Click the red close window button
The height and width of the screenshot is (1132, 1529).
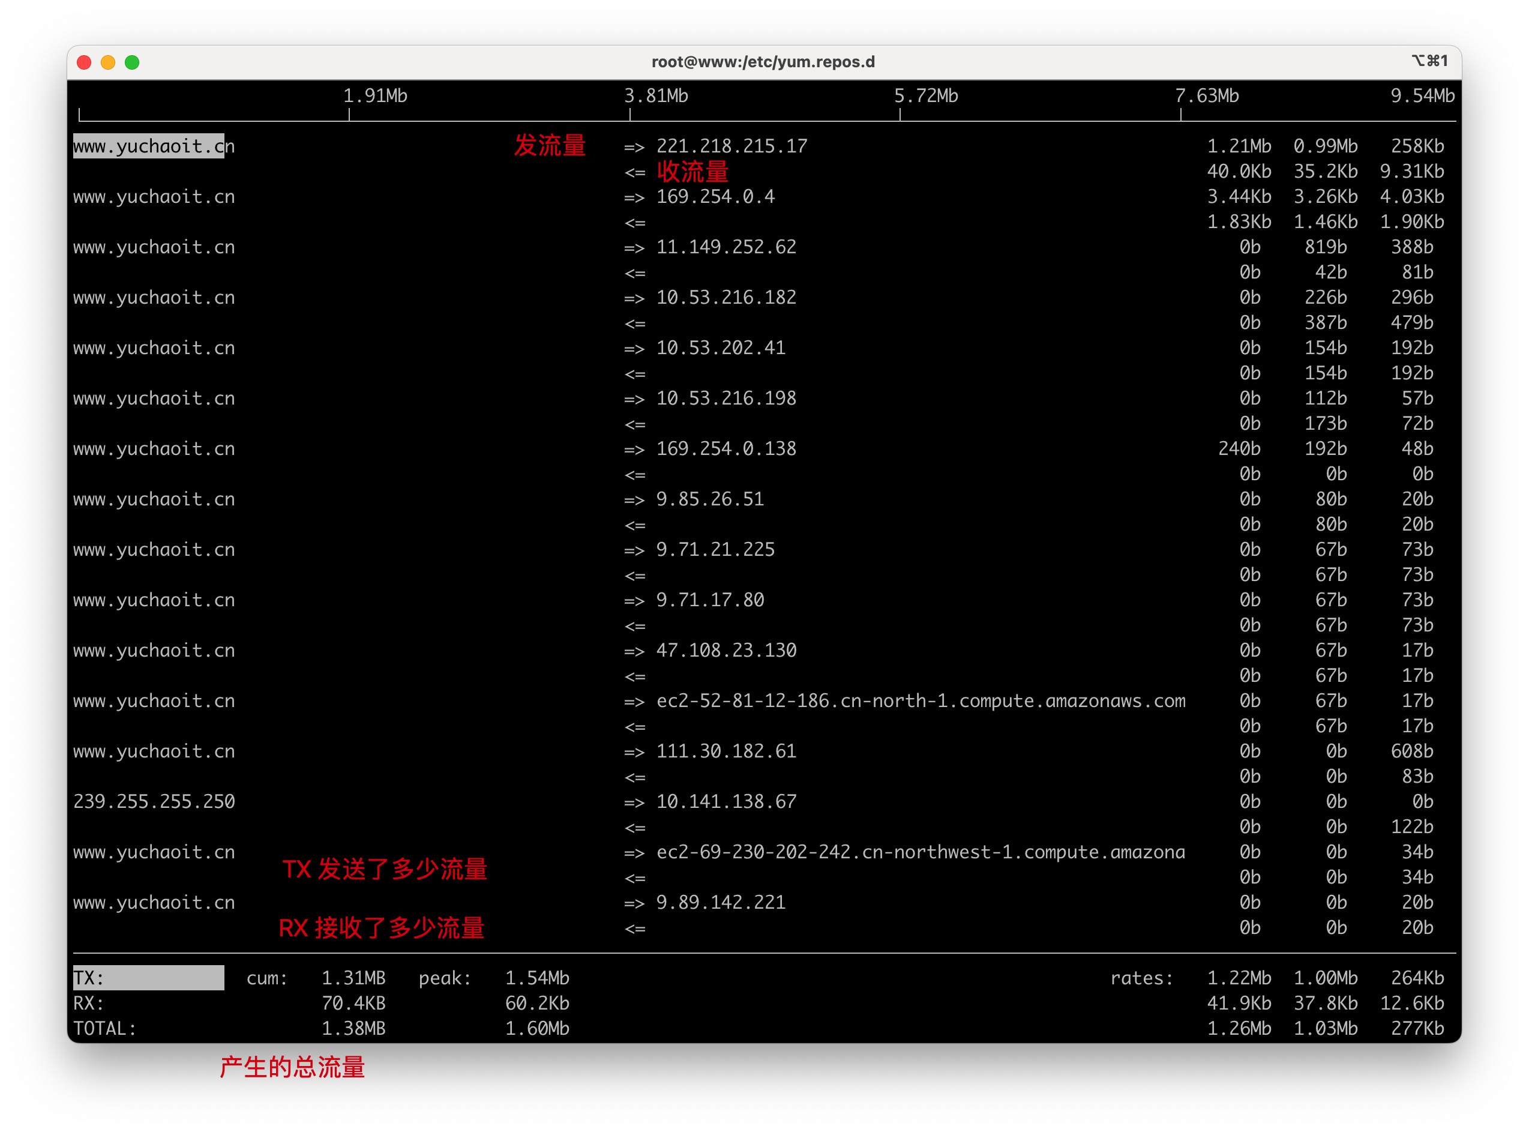pyautogui.click(x=84, y=62)
